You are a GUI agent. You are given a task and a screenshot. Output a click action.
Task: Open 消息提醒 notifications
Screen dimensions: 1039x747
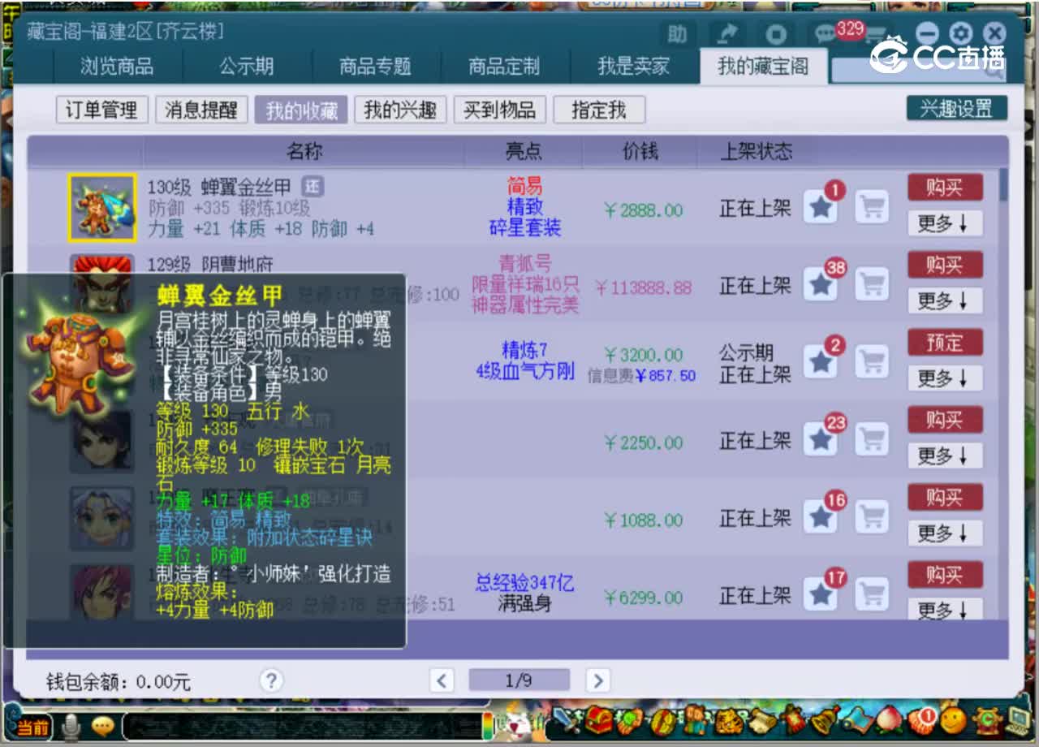click(x=201, y=110)
